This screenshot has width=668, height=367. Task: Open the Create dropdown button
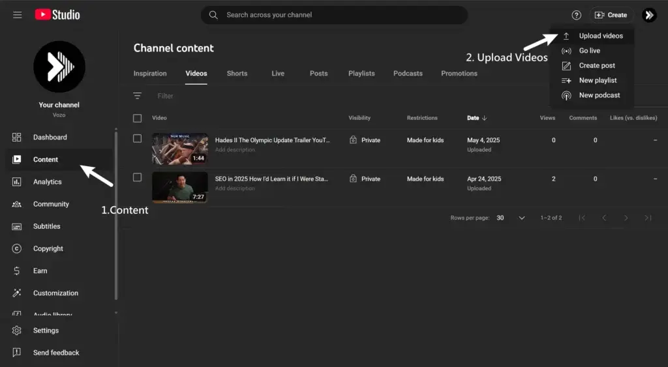coord(611,15)
